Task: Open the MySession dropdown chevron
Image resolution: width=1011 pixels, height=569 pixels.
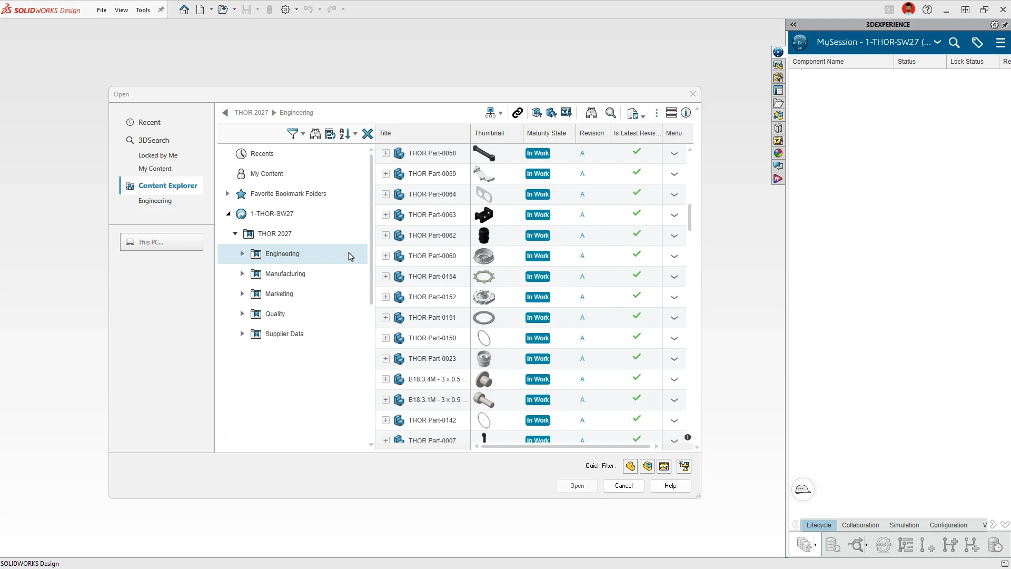Action: coord(937,42)
